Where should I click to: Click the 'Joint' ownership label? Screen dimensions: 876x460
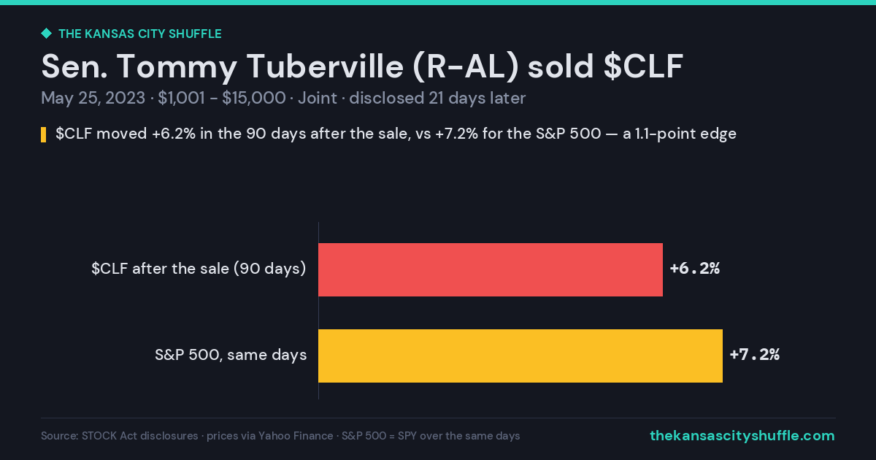coord(318,98)
